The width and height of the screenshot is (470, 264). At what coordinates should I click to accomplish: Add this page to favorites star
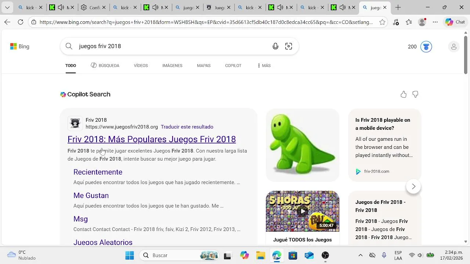(x=382, y=22)
